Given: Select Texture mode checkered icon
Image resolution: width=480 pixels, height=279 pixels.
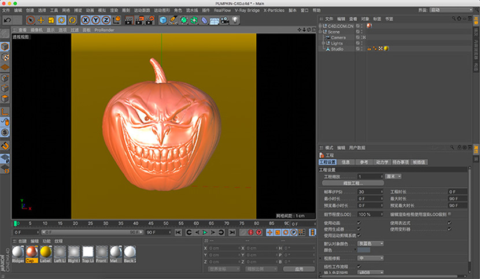Looking at the screenshot, I should click(x=5, y=57).
